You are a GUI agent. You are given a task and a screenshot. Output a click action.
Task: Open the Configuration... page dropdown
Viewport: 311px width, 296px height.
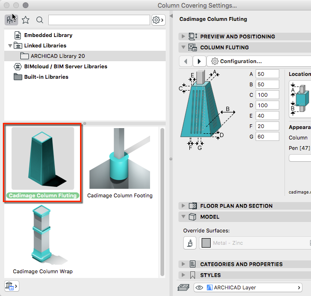click(259, 61)
